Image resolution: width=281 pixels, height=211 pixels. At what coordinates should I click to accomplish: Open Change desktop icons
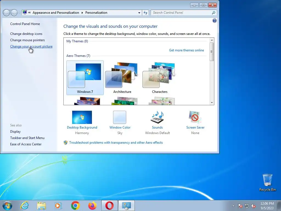pyautogui.click(x=26, y=34)
